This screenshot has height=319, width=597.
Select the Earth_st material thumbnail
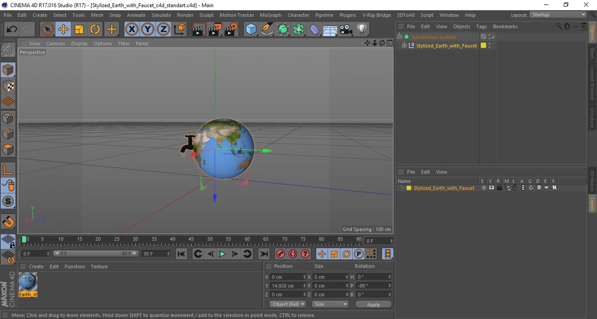tap(28, 285)
